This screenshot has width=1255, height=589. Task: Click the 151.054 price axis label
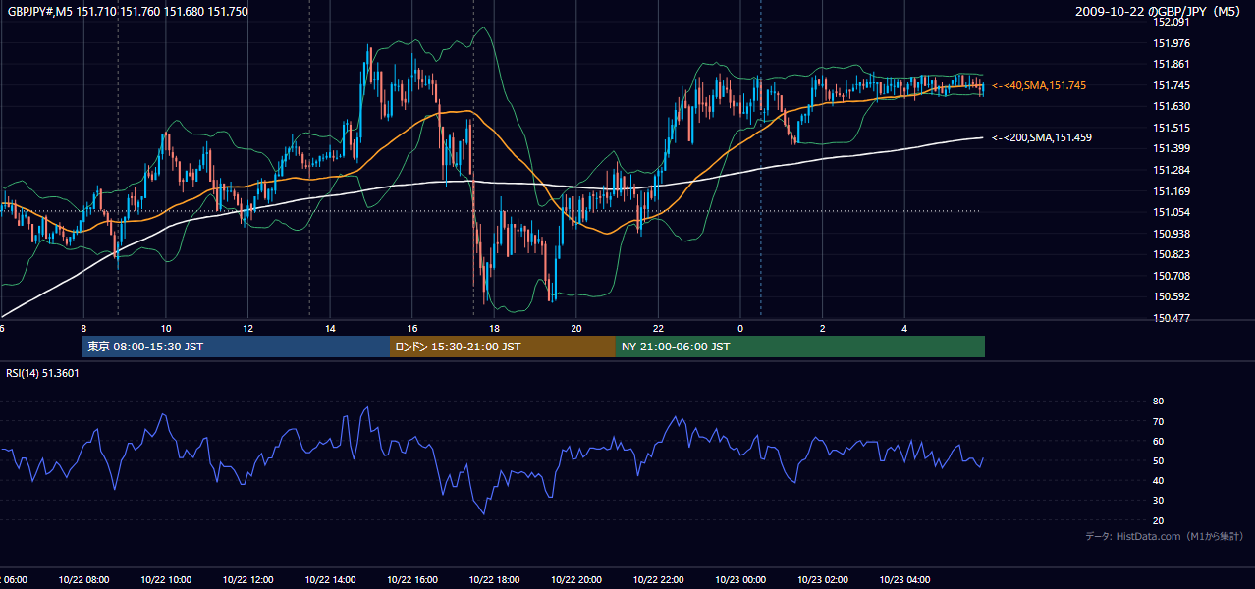[x=1172, y=213]
